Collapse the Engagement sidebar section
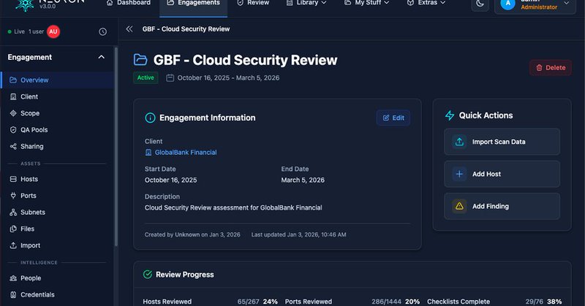Screen dimensions: 585x306 pyautogui.click(x=101, y=57)
